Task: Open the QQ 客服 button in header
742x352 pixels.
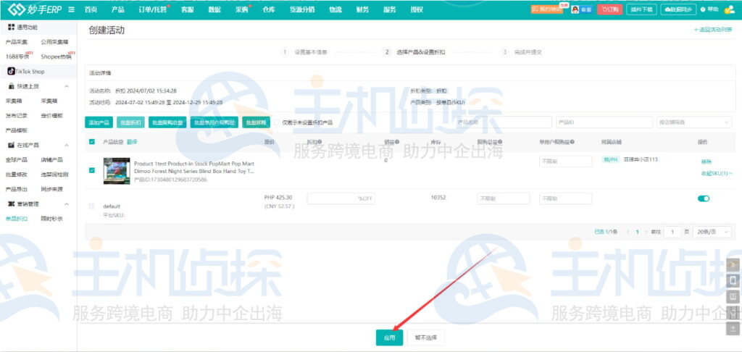Action: 582,9
